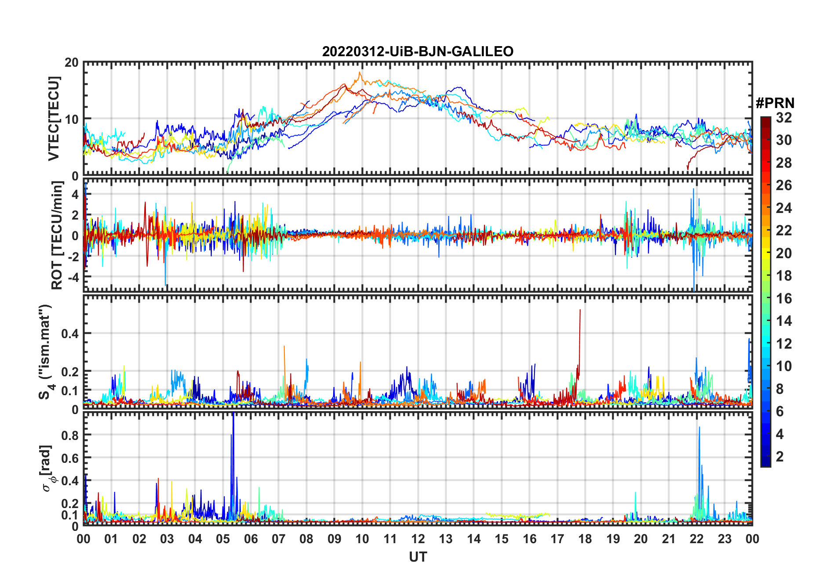Click x-axis tick label 02
The image size is (836, 584).
(x=139, y=539)
